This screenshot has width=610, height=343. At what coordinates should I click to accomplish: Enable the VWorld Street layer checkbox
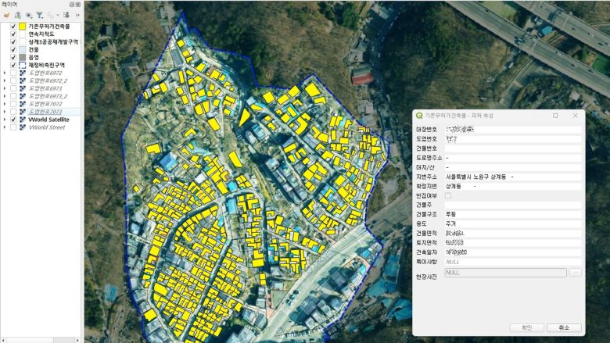click(13, 127)
